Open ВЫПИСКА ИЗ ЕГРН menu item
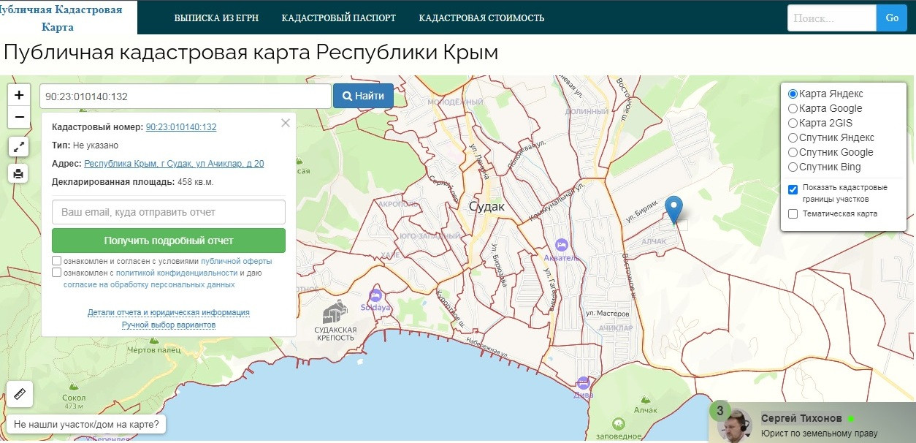Viewport: 916px width, 443px height. click(216, 18)
